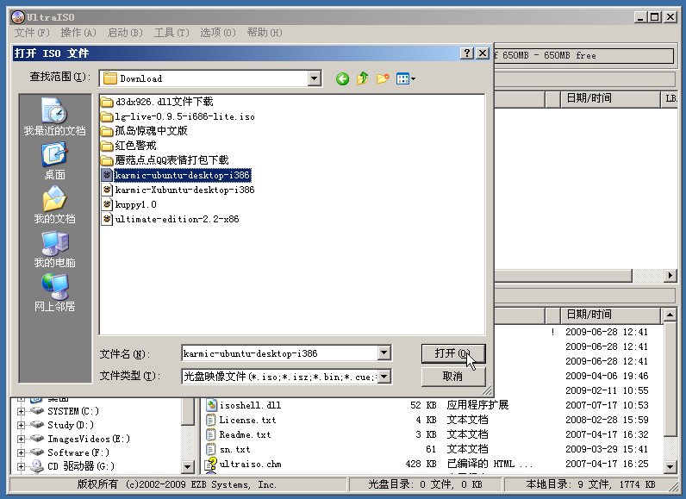Click the 取消 cancel button
The image size is (686, 499).
(x=453, y=377)
